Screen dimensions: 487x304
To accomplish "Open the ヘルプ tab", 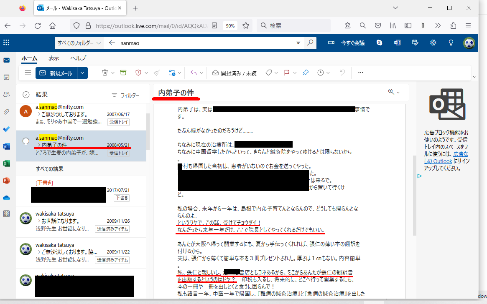I will coord(78,58).
